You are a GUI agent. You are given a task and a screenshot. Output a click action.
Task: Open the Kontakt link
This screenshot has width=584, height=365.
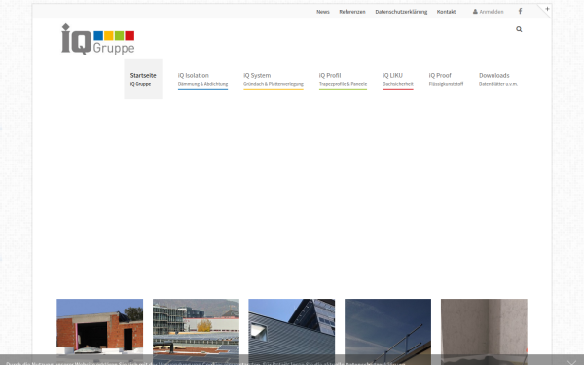[446, 12]
